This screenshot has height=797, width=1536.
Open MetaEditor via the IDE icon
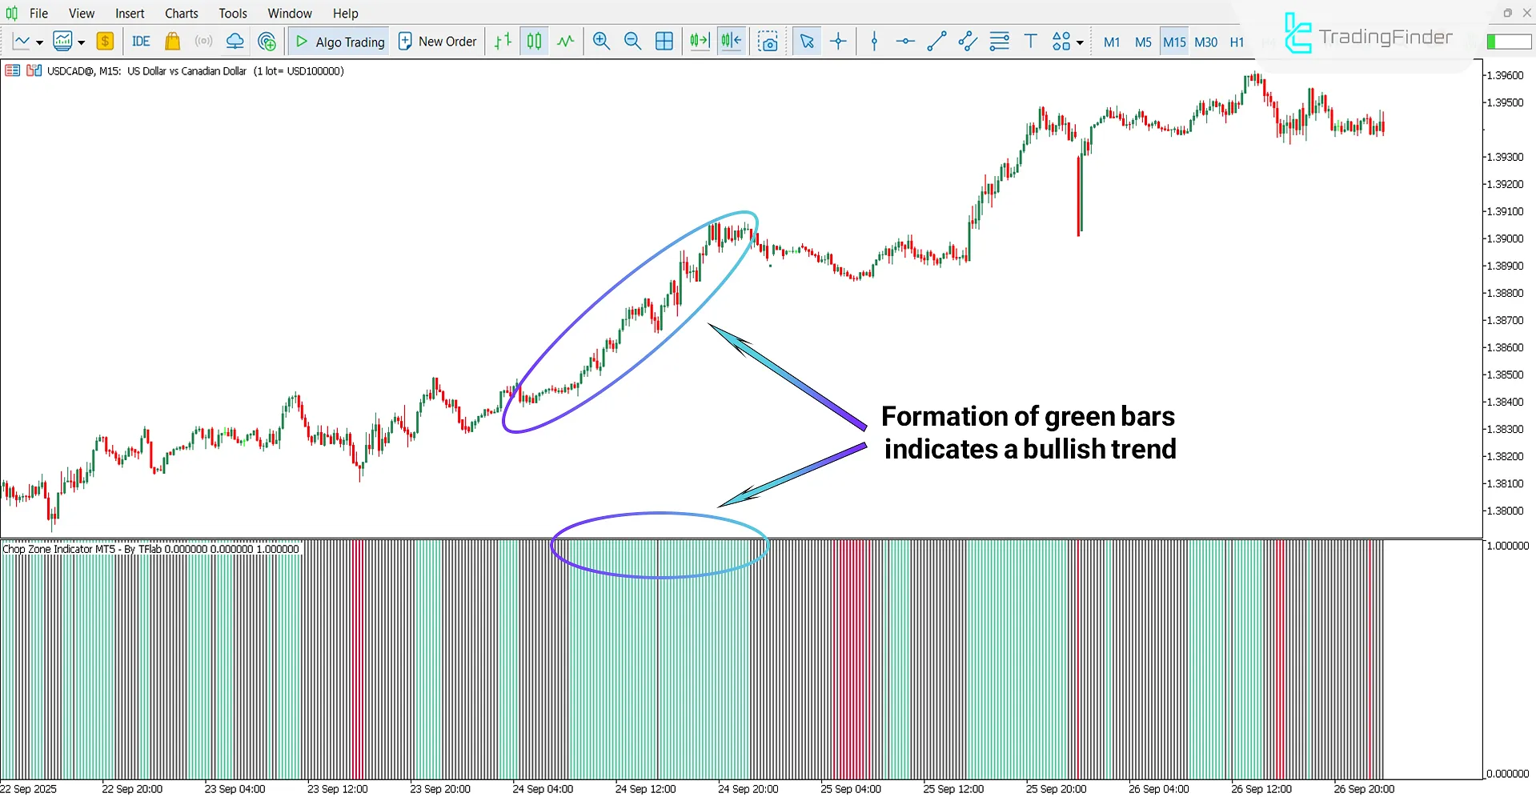[x=140, y=41]
